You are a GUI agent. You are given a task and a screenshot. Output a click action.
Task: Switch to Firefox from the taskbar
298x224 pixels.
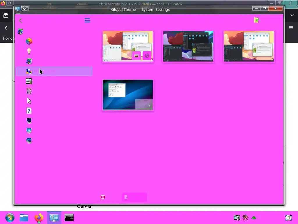coord(39,218)
